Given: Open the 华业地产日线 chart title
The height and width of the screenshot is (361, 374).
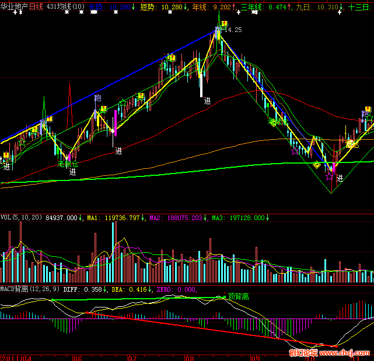Looking at the screenshot, I should coord(22,7).
